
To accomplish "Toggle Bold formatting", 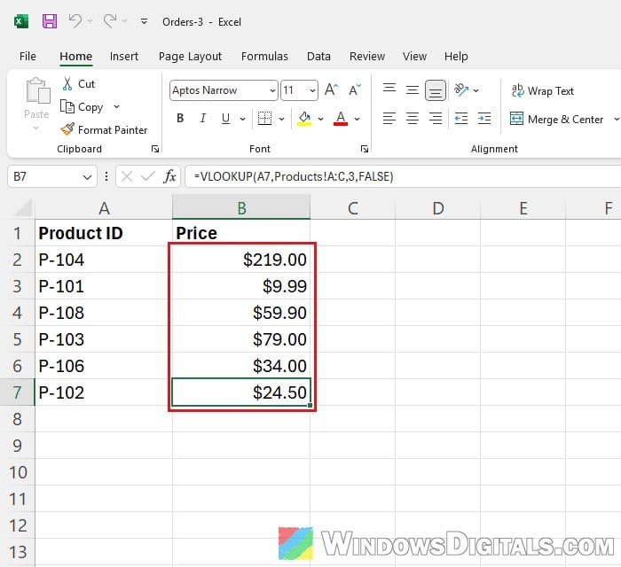I will click(180, 118).
